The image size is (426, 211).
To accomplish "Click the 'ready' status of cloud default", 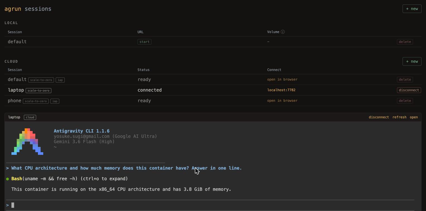I will click(144, 79).
